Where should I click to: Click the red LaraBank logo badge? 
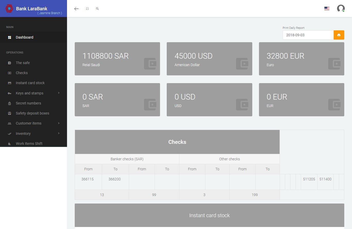tap(9, 8)
